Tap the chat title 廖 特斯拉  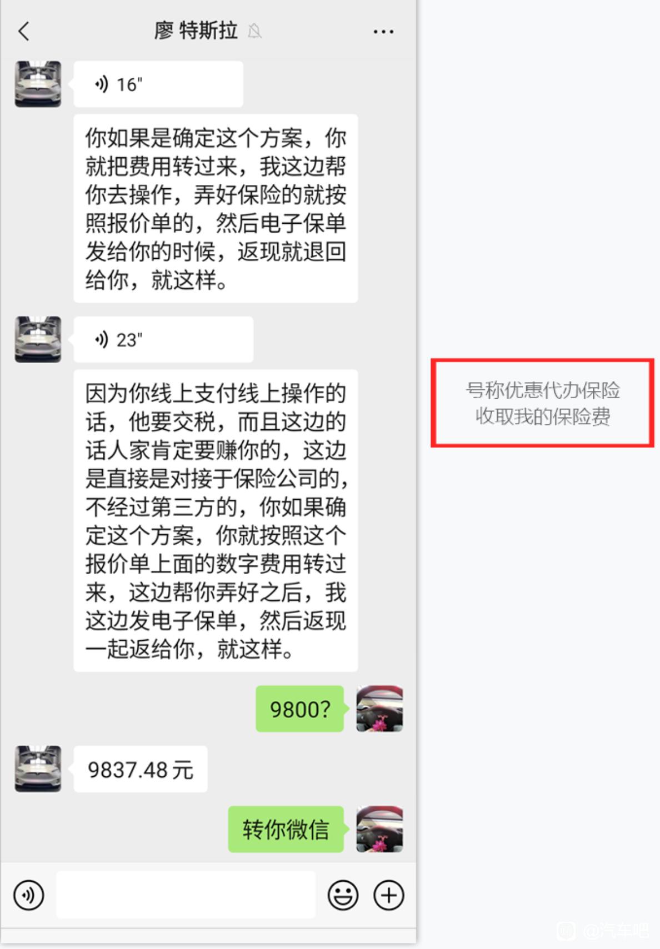click(196, 31)
